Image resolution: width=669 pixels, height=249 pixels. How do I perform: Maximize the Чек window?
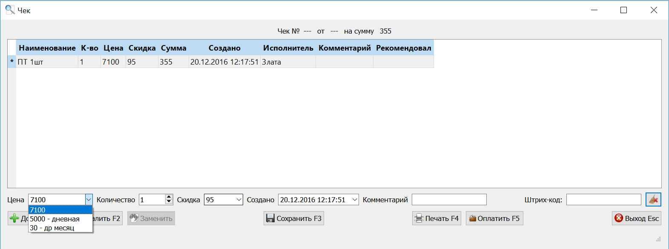(x=623, y=10)
